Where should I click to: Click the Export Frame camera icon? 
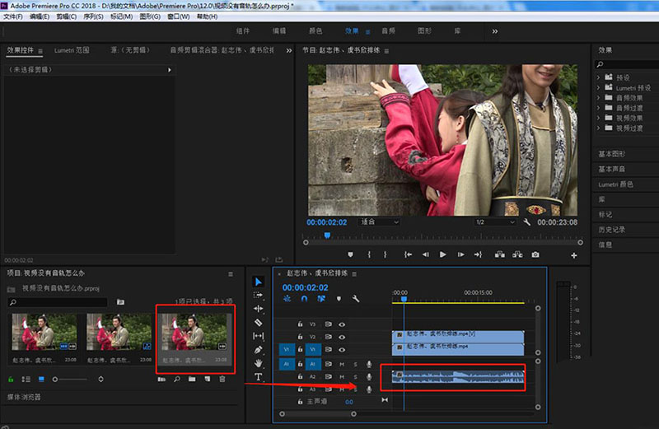pyautogui.click(x=535, y=254)
